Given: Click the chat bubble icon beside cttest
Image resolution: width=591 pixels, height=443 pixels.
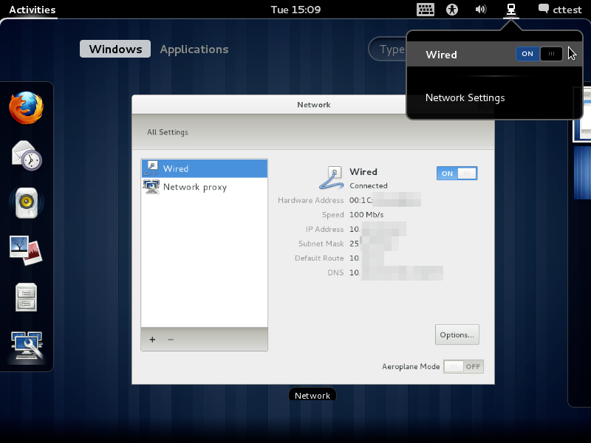Looking at the screenshot, I should coord(544,9).
